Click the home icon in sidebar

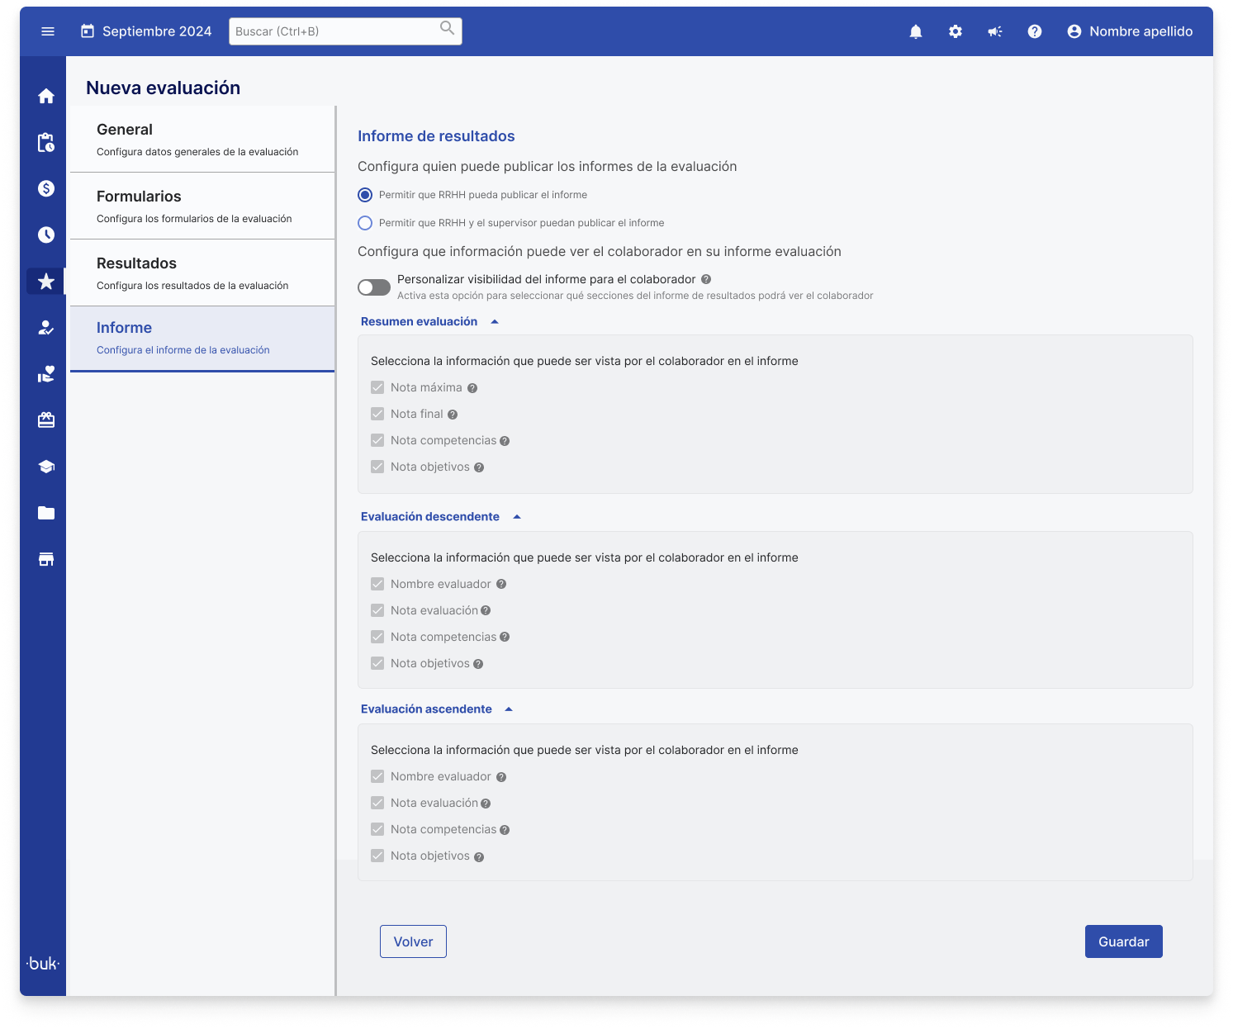click(x=46, y=96)
